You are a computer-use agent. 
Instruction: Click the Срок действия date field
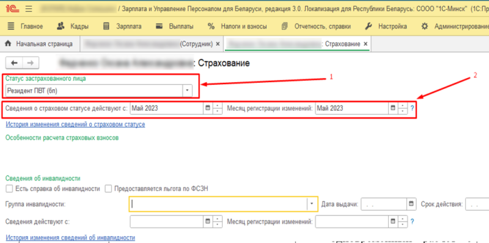click(477, 204)
